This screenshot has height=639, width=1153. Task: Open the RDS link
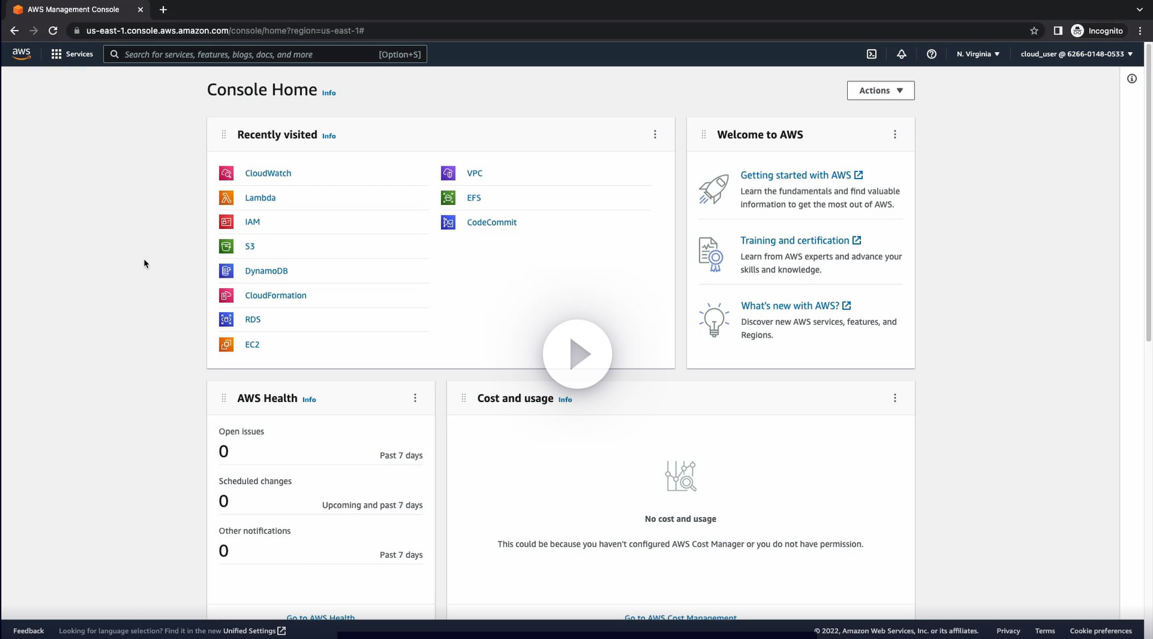click(x=253, y=319)
